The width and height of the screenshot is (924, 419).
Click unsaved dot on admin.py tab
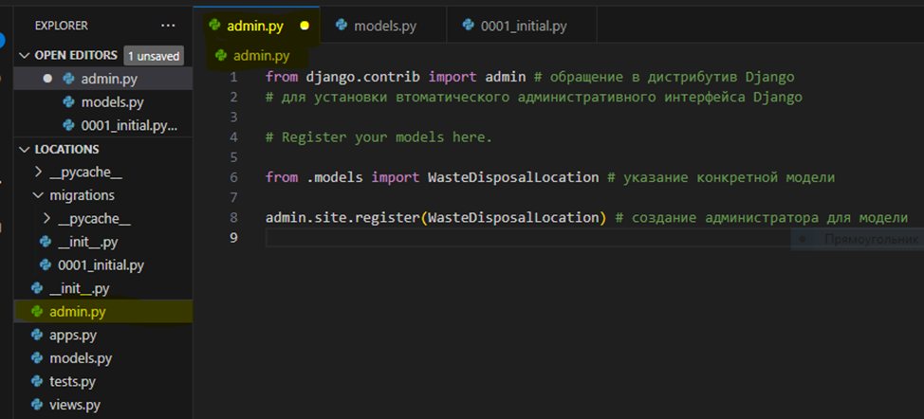tap(305, 27)
